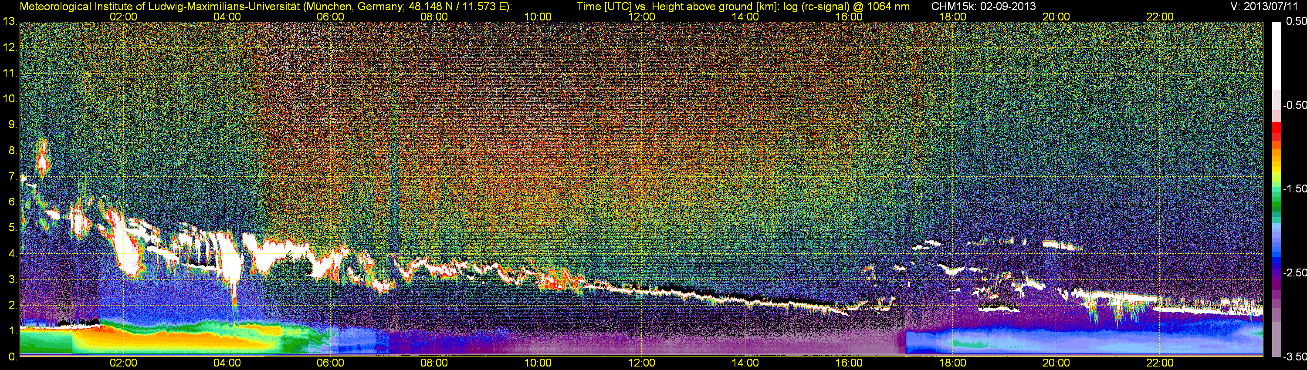
Task: Select the 16:00 label on the top time axis
Action: point(849,17)
